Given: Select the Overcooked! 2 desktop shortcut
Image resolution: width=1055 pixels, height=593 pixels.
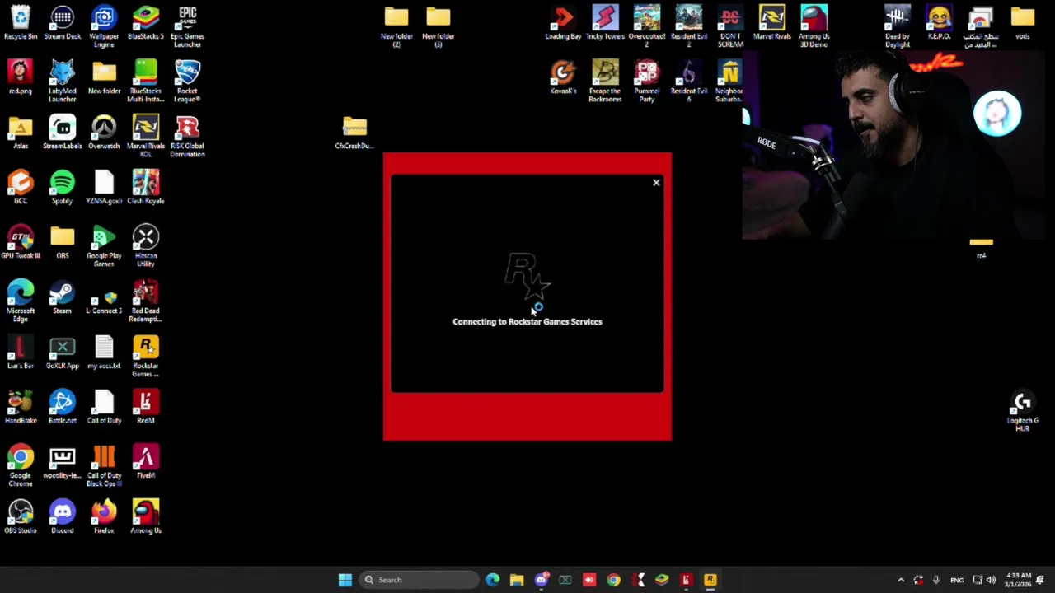Looking at the screenshot, I should pyautogui.click(x=647, y=27).
